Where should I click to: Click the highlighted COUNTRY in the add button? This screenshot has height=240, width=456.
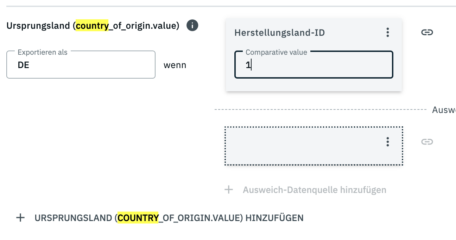(x=138, y=218)
